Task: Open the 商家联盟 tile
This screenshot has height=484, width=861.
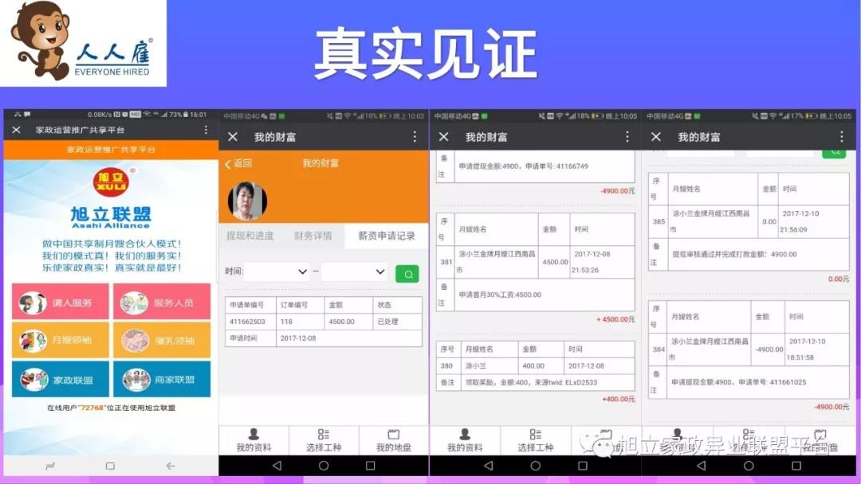Action: pos(162,379)
